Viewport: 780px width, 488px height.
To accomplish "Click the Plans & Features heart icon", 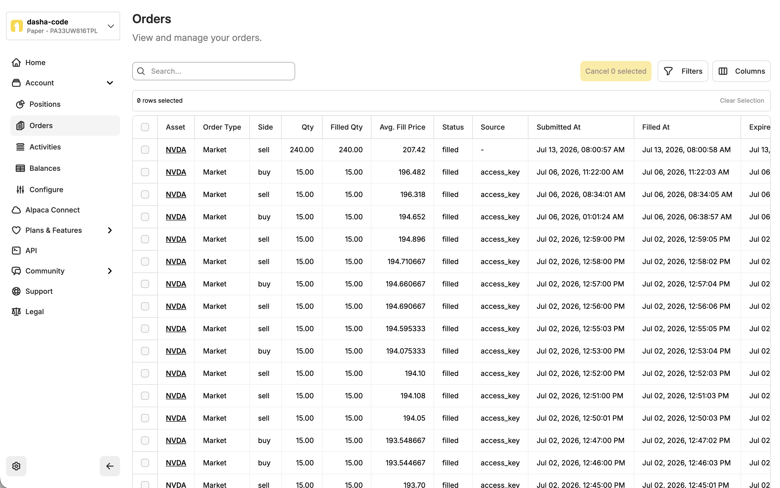I will pyautogui.click(x=16, y=230).
